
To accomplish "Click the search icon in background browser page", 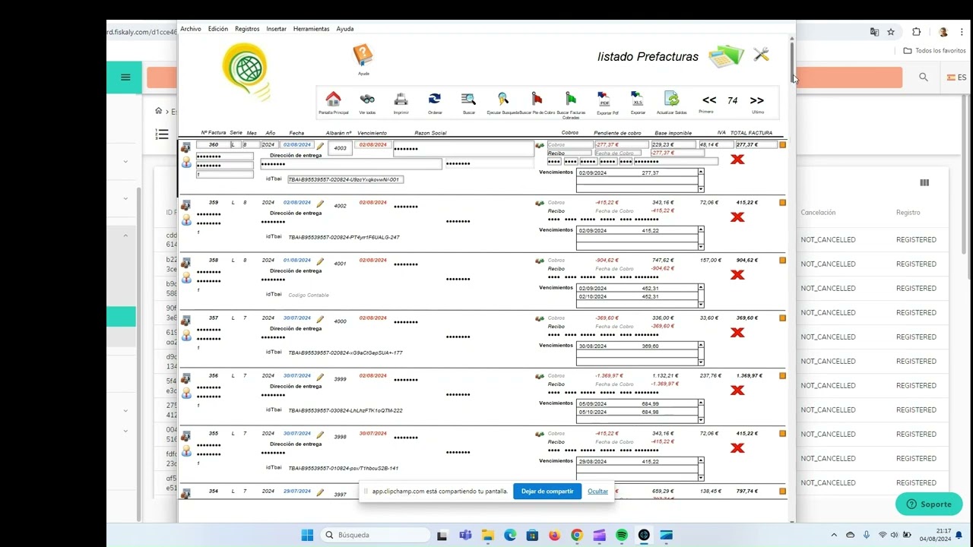I will [924, 77].
